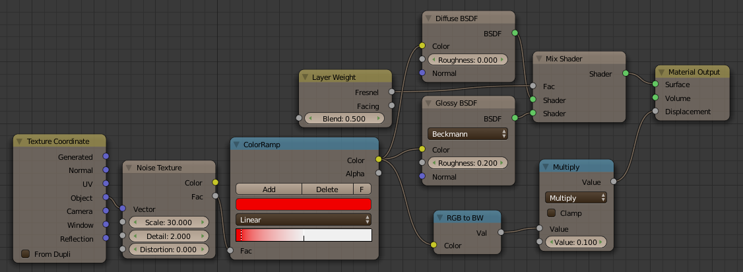Select the Mix Shader node title

(x=564, y=59)
